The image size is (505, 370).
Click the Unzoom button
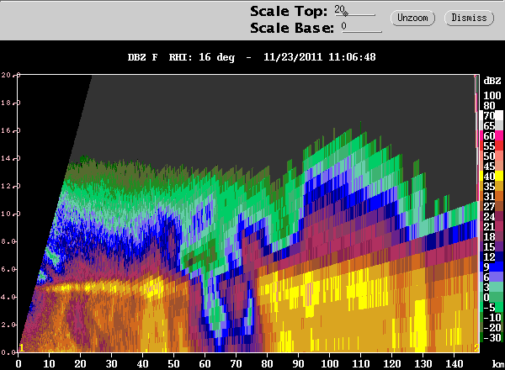tap(412, 18)
